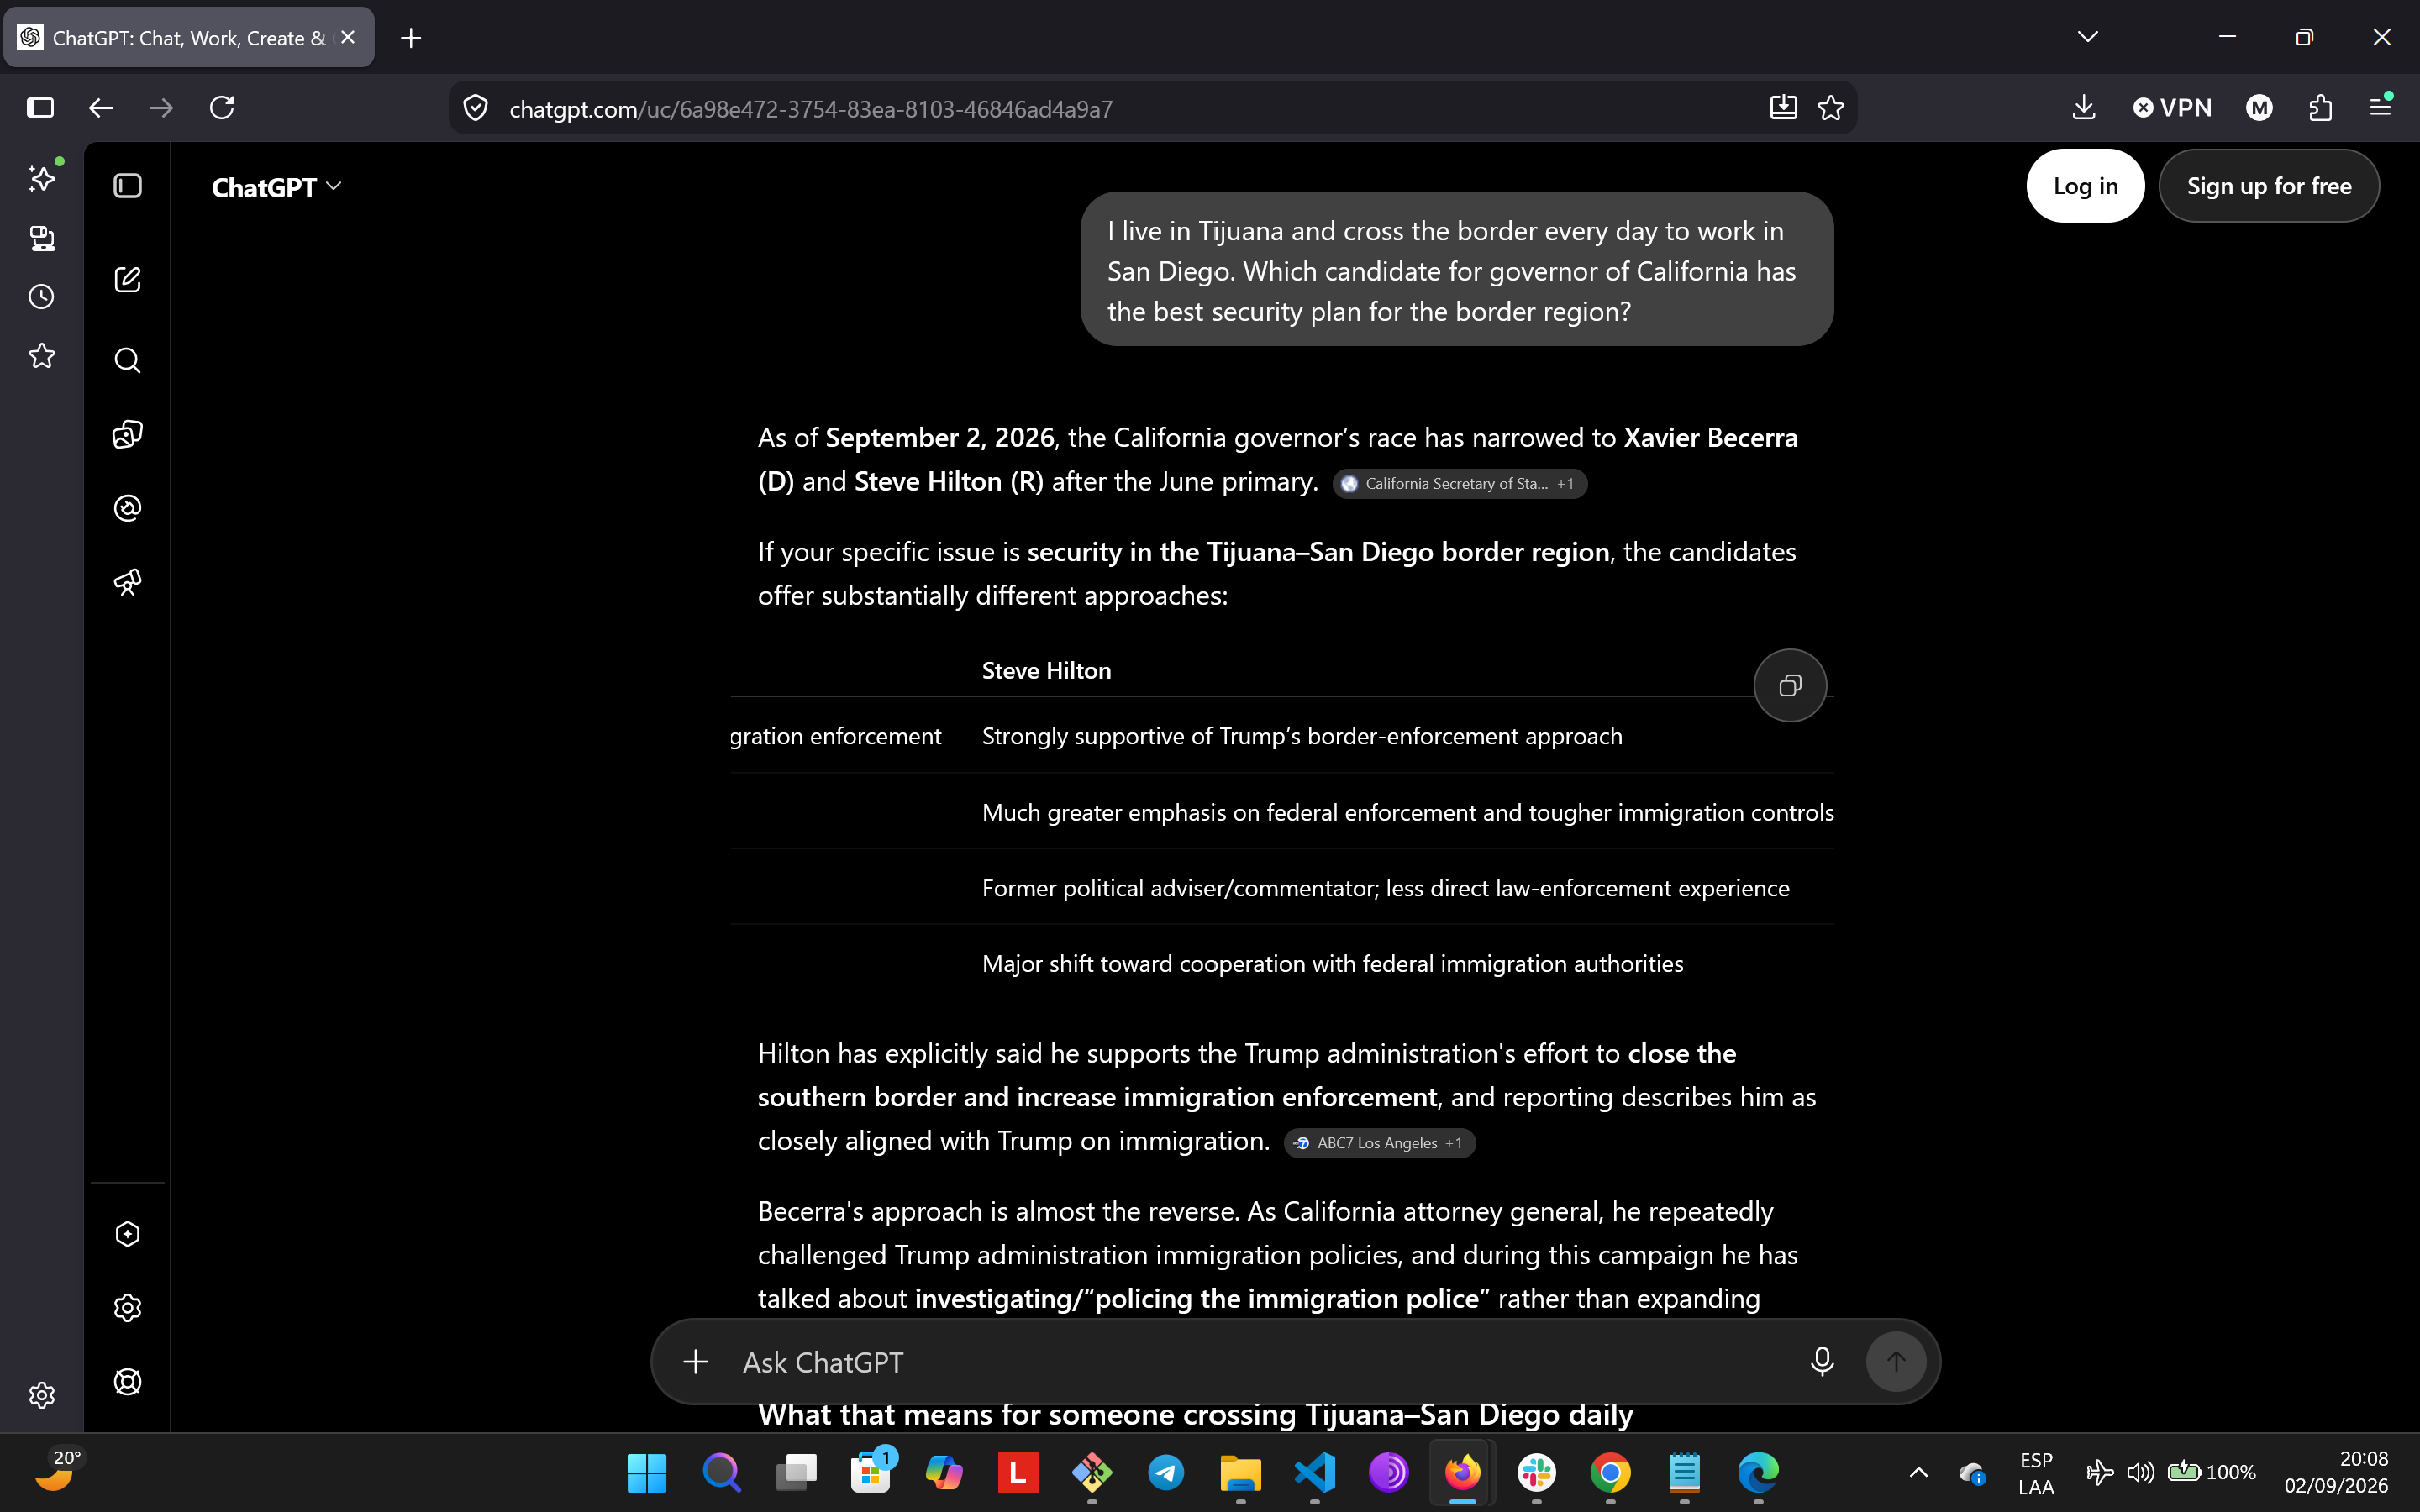Click the cell 'Former political adviser/commentator'
Image resolution: width=2420 pixels, height=1512 pixels.
1386,889
